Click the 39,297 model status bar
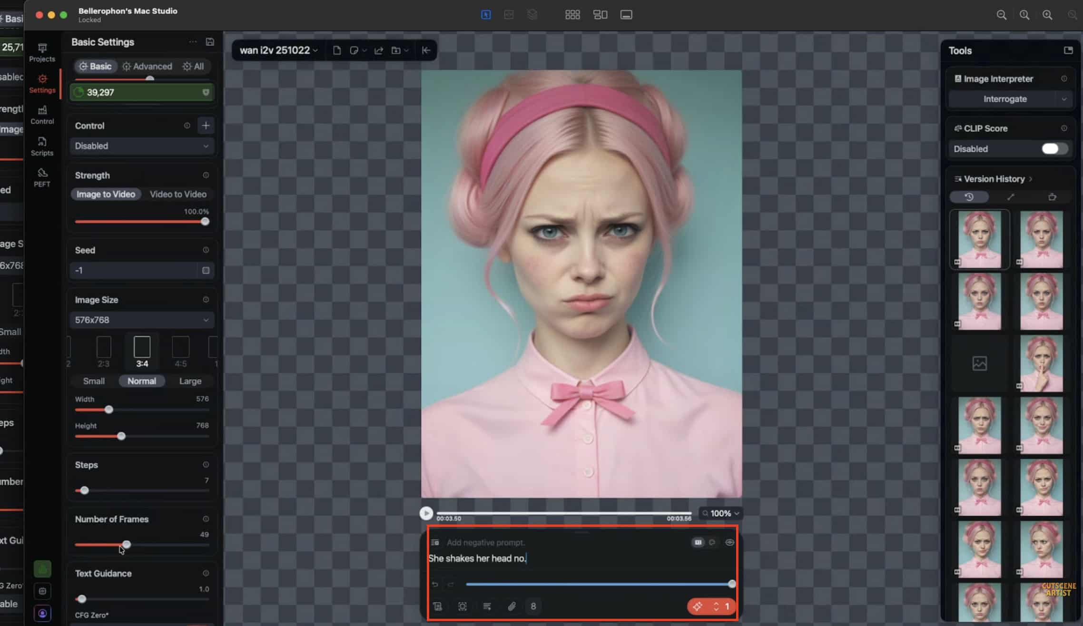The image size is (1083, 626). click(x=141, y=92)
